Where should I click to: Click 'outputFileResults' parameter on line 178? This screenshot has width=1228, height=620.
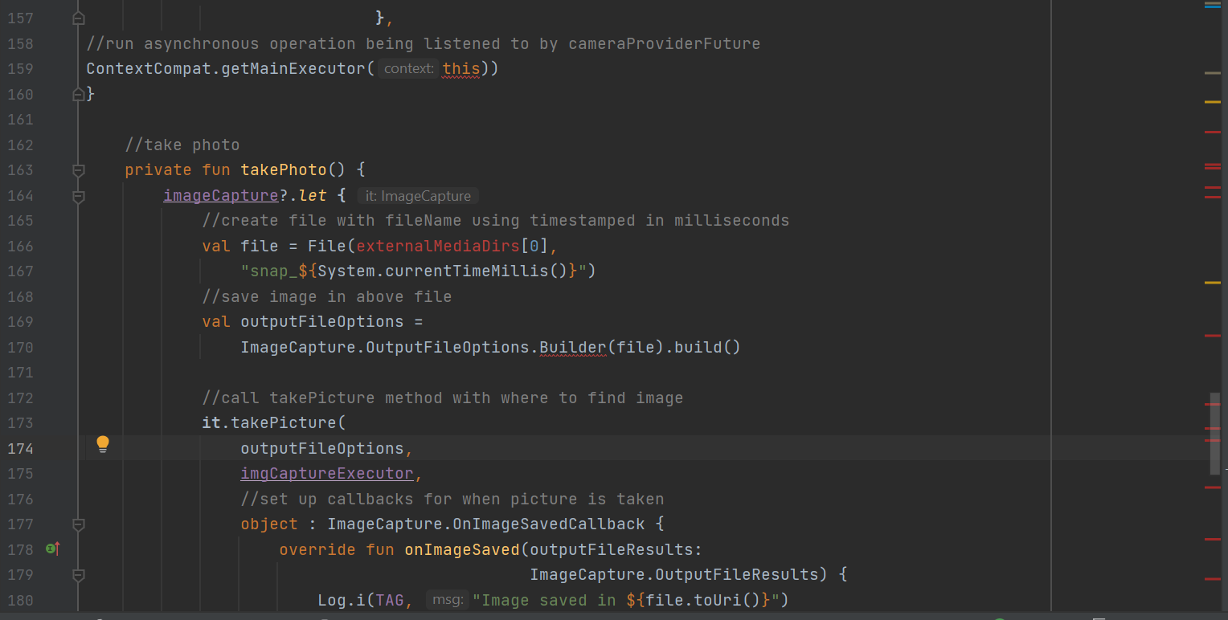(612, 549)
